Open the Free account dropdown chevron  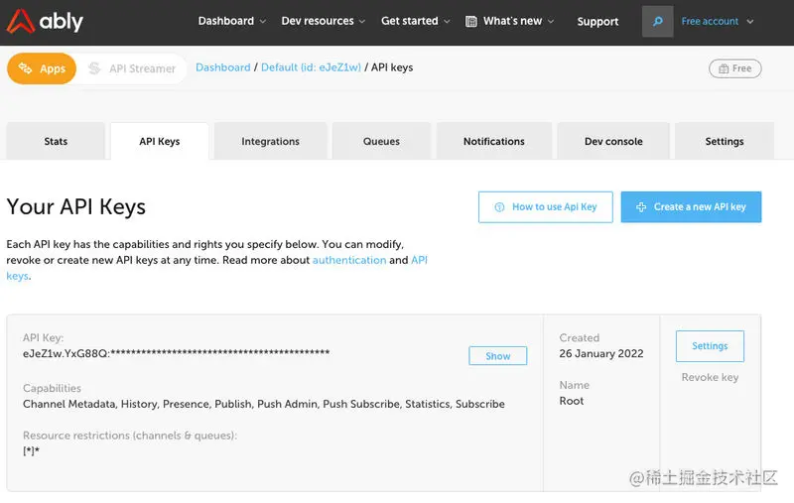750,21
